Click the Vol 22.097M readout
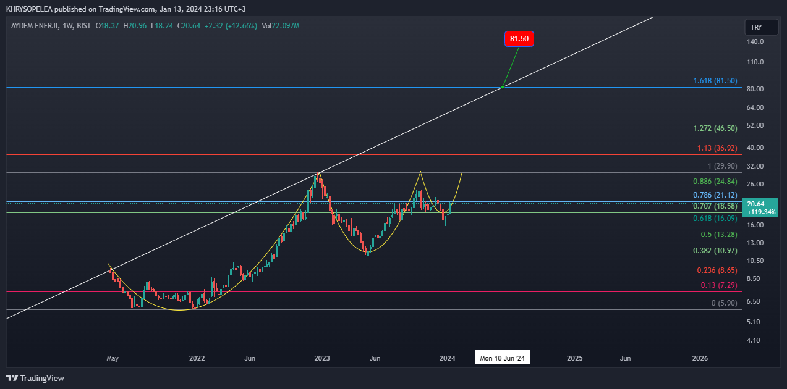The width and height of the screenshot is (787, 389). pos(281,26)
